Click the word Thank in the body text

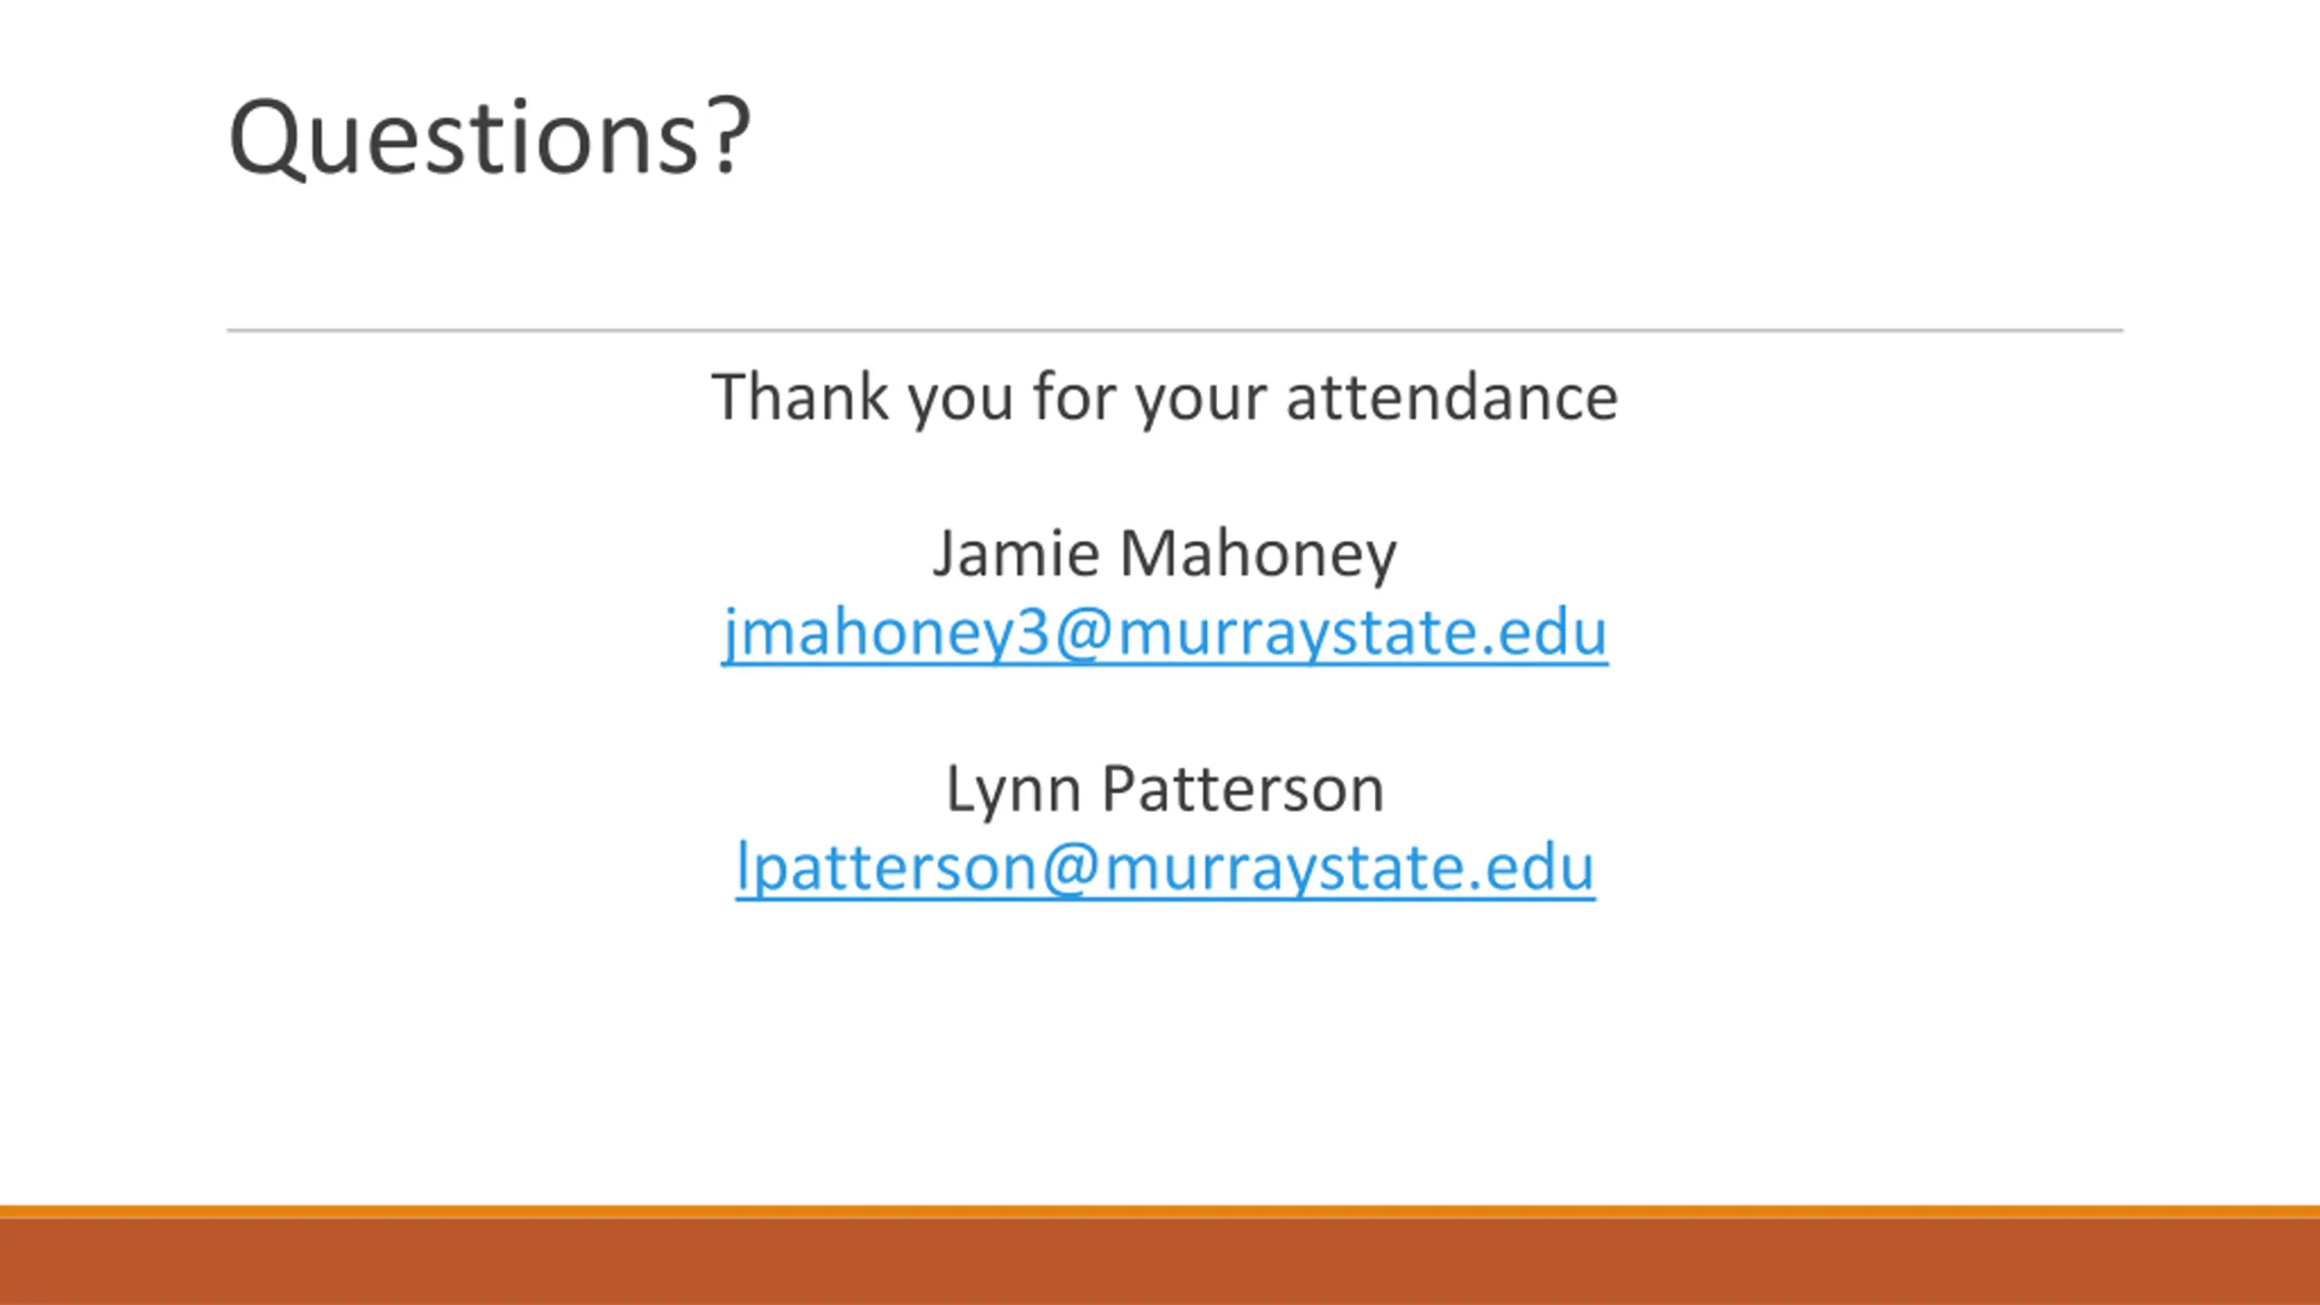(800, 397)
